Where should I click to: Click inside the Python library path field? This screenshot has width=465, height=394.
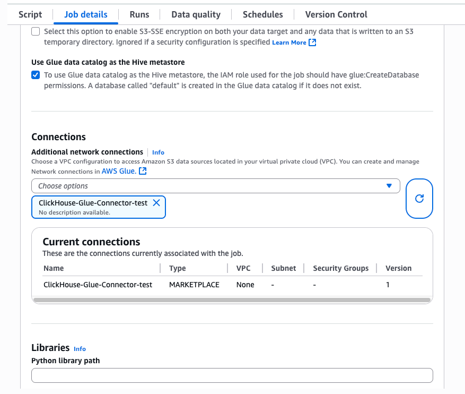click(x=232, y=375)
